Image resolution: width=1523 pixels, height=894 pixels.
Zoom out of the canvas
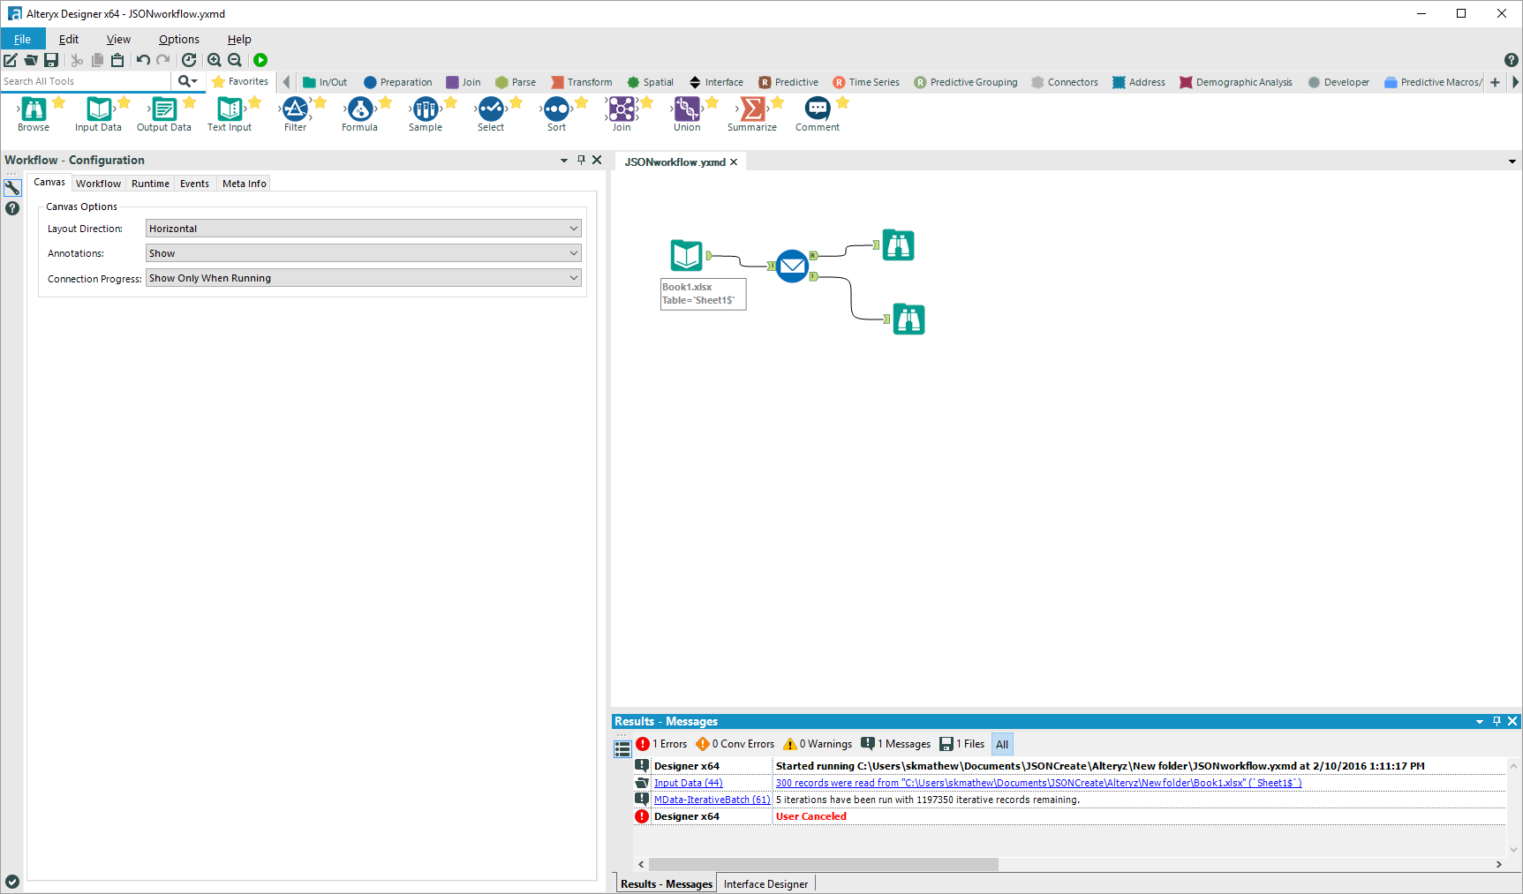click(x=235, y=60)
